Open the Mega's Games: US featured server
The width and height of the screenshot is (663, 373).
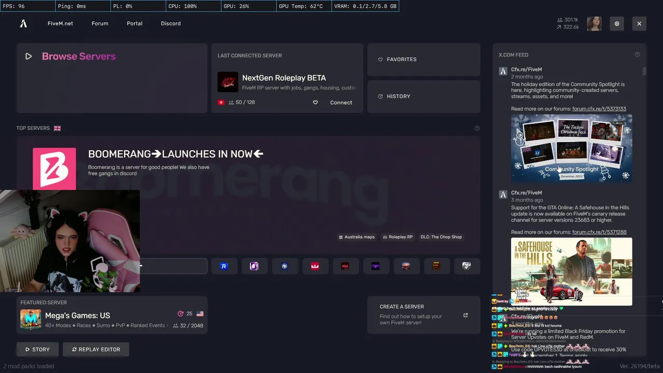click(112, 315)
